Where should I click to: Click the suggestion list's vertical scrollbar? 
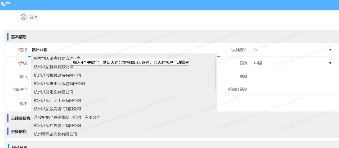(x=216, y=74)
